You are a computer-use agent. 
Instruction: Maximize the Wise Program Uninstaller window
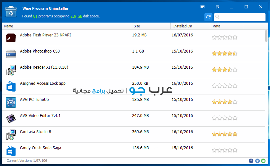click(x=246, y=7)
